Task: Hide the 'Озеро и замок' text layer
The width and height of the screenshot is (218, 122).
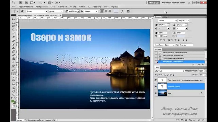Action: [156, 87]
